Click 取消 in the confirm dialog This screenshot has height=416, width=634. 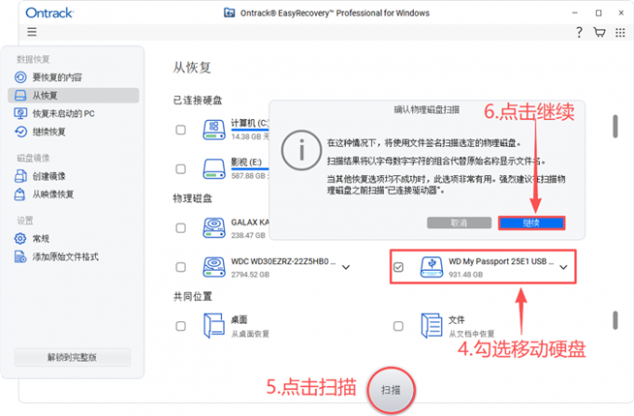(459, 222)
